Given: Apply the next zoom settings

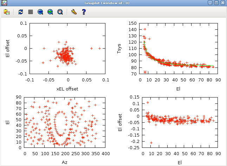Looking at the screenshot, I should (x=50, y=12).
